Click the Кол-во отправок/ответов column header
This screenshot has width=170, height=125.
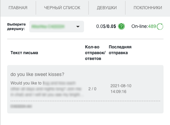[x=95, y=53]
